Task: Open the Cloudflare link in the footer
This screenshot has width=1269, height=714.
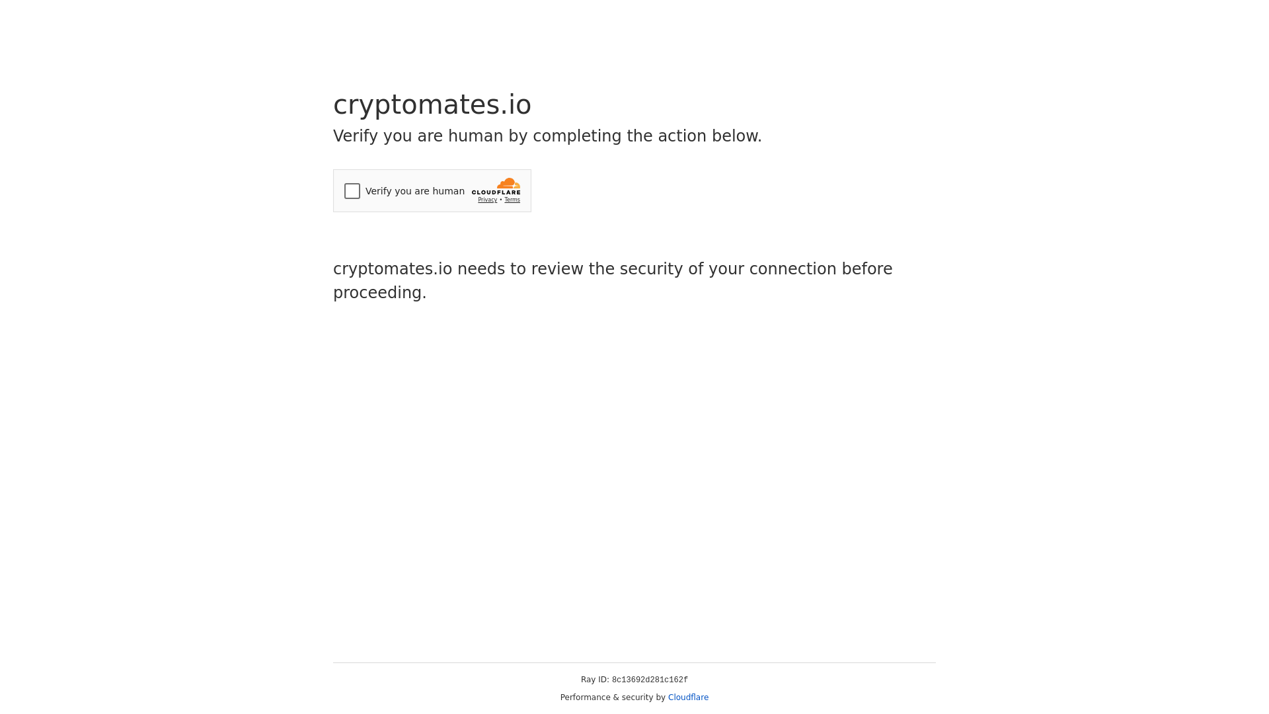Action: [688, 697]
